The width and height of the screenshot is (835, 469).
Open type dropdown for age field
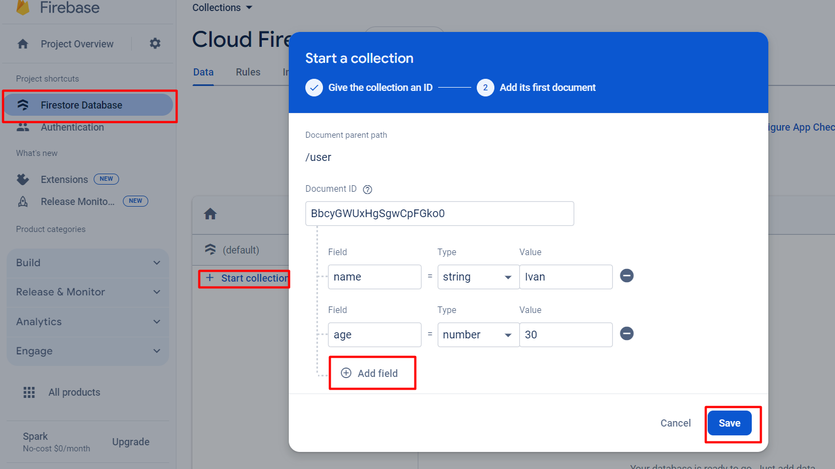478,335
